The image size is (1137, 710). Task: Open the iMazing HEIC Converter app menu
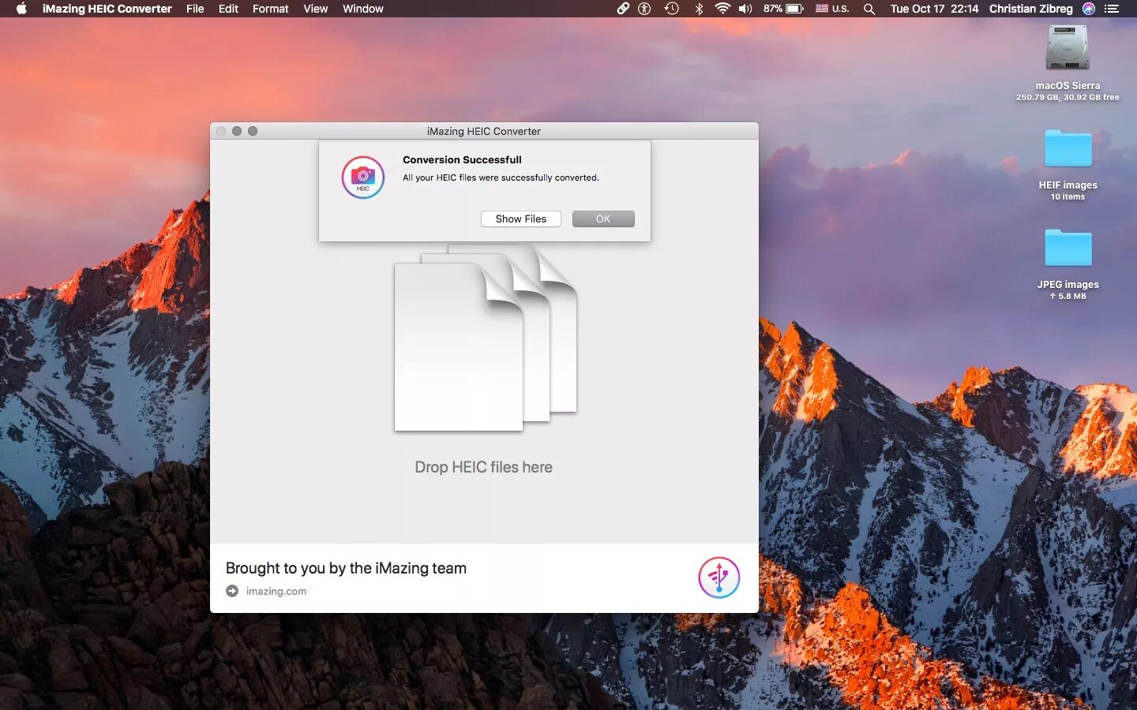(107, 9)
